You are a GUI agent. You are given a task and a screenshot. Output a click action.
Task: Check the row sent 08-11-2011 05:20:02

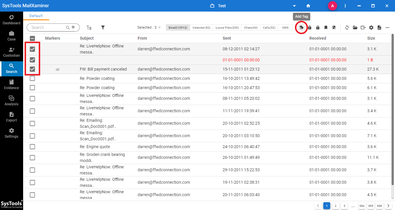point(32,99)
